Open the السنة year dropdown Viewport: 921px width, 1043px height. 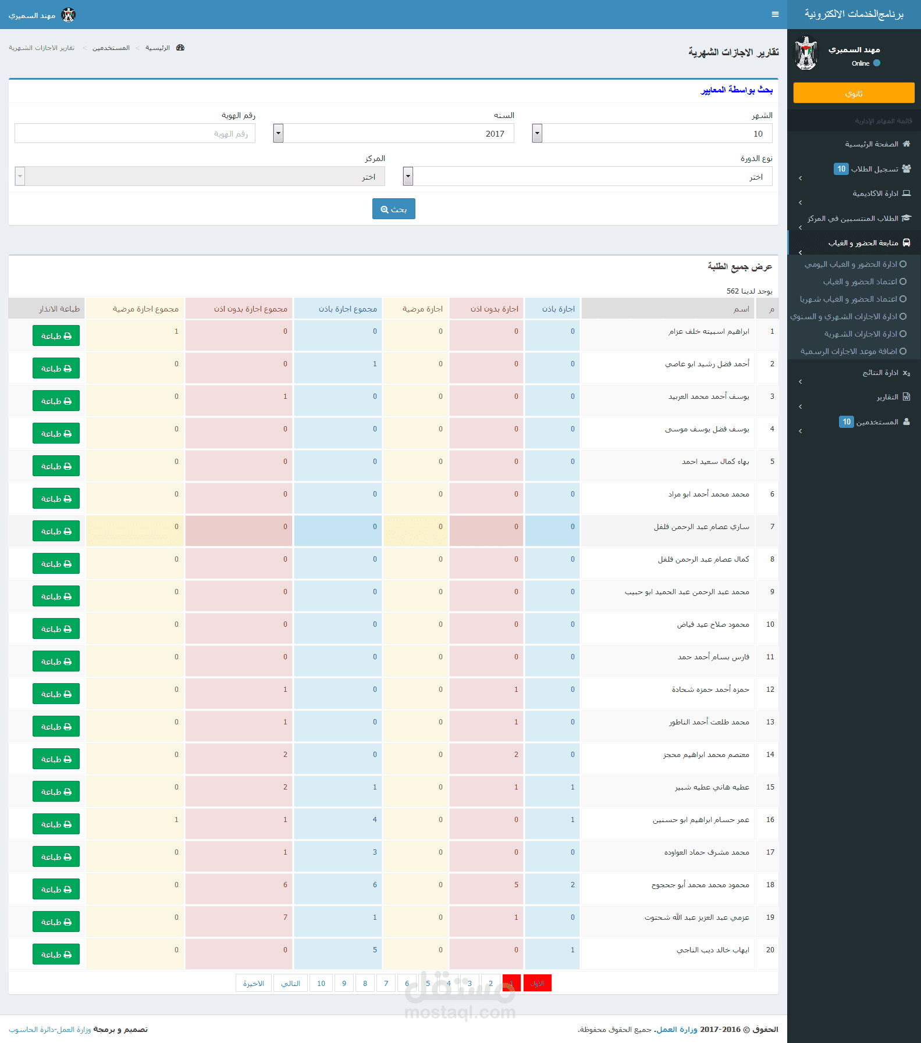click(x=394, y=133)
